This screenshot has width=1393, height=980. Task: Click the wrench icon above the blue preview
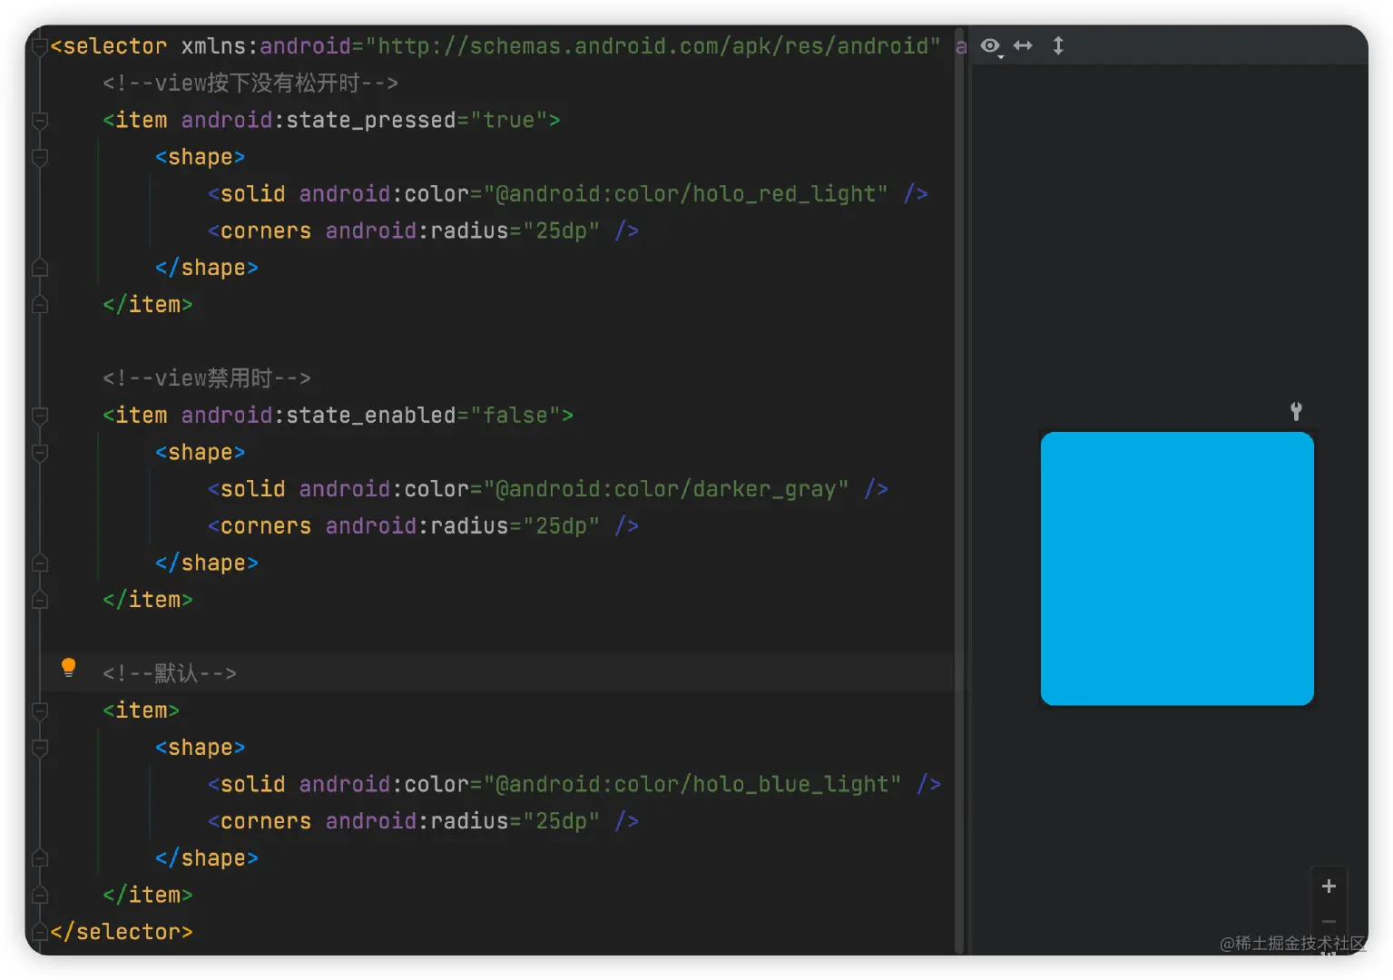[x=1297, y=411]
